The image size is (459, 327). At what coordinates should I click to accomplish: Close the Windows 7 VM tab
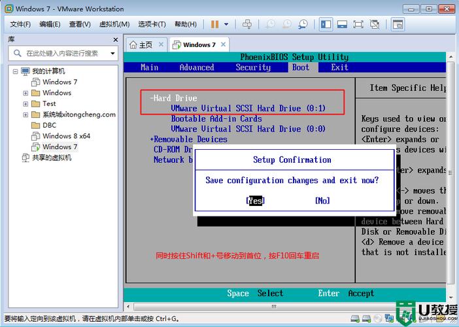224,44
